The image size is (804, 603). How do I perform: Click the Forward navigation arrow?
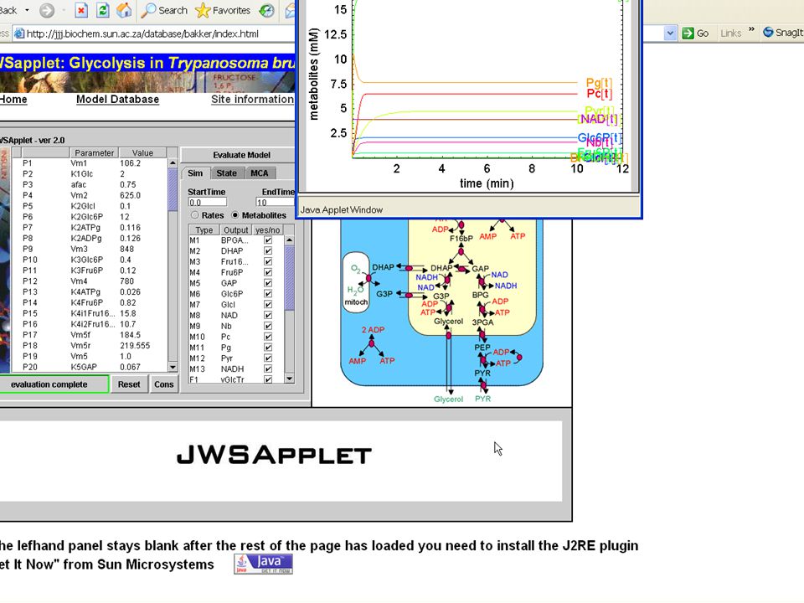coord(47,10)
